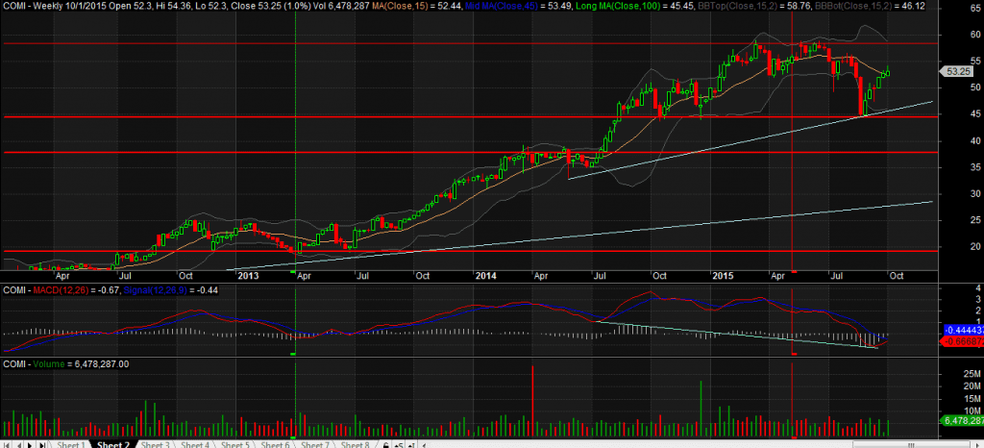Switch to the Sheet 6 tab
Viewport: 984px width, 448px height.
(275, 444)
